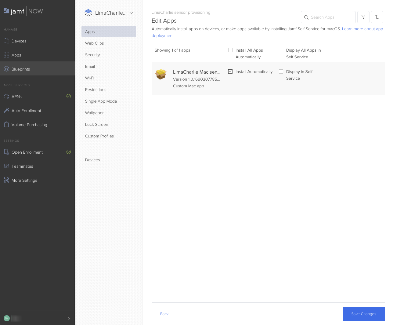Select Custom Profiles in blueprint menu
This screenshot has width=393, height=325.
(99, 136)
